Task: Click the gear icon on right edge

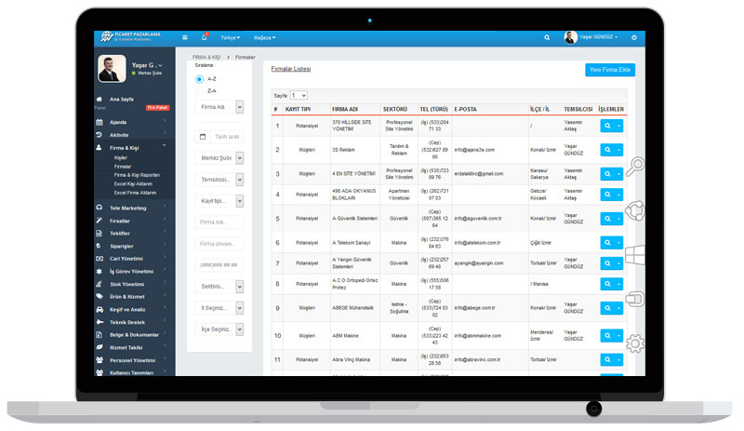Action: coord(635,343)
